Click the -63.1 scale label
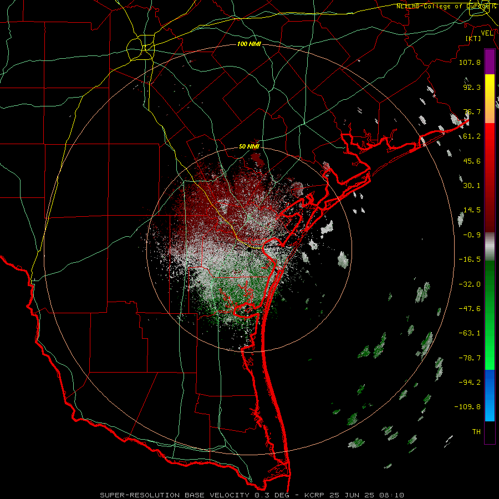Image resolution: width=499 pixels, height=499 pixels. click(470, 333)
